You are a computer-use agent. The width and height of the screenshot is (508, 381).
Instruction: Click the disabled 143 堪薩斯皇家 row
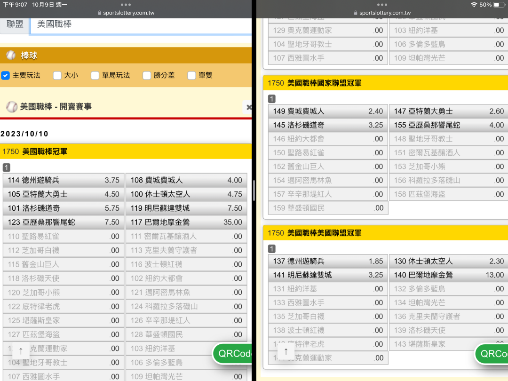click(x=449, y=344)
